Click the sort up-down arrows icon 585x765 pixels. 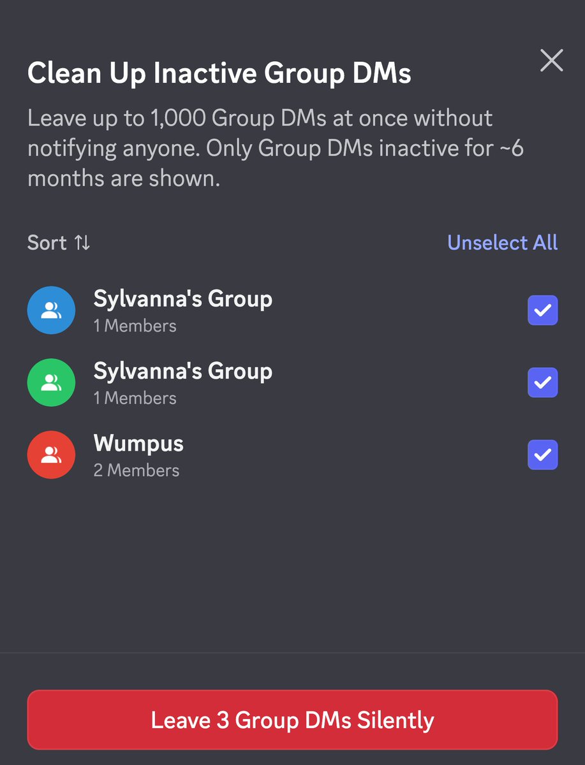tap(82, 243)
